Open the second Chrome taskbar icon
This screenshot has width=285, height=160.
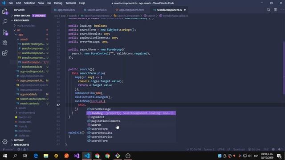click(x=107, y=156)
